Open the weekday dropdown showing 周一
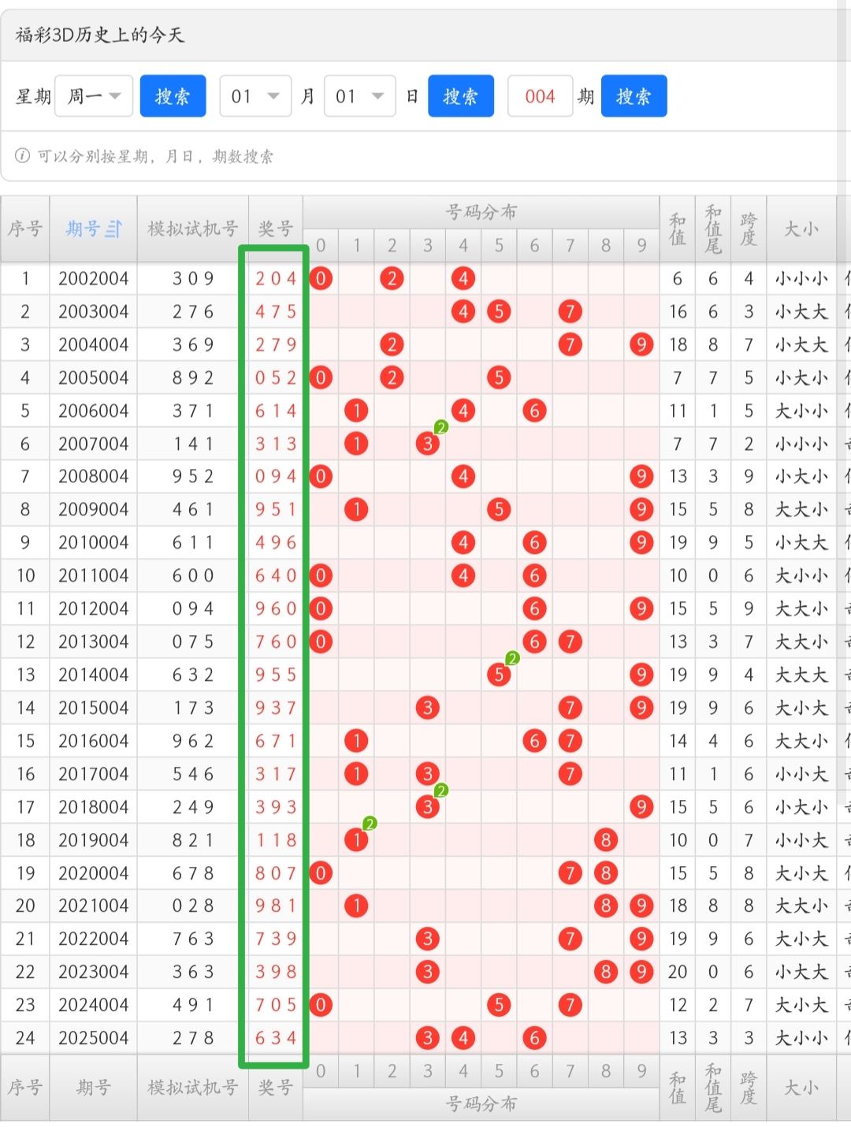The image size is (851, 1127). (x=94, y=96)
